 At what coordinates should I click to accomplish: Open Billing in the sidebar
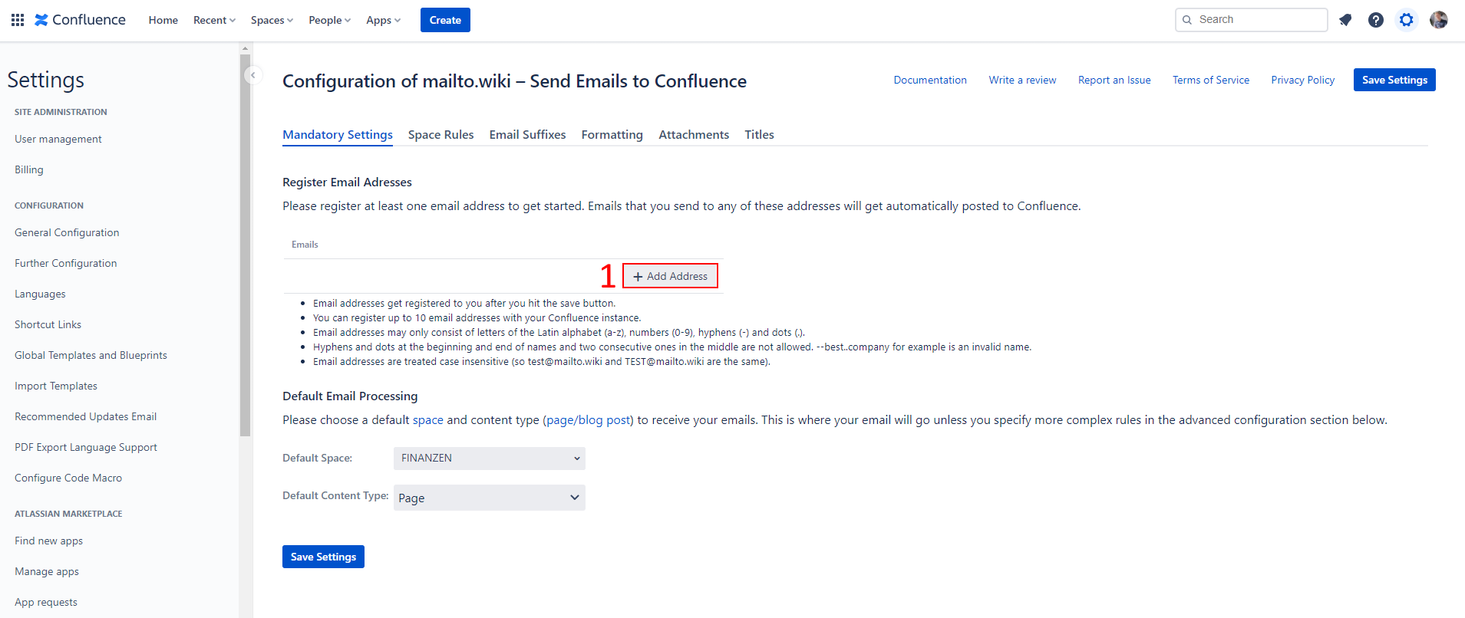(29, 169)
